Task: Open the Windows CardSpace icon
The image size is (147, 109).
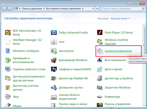Action: 8,51
